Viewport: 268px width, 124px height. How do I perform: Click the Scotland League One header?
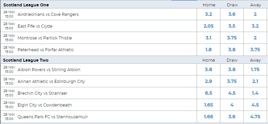click(x=26, y=5)
